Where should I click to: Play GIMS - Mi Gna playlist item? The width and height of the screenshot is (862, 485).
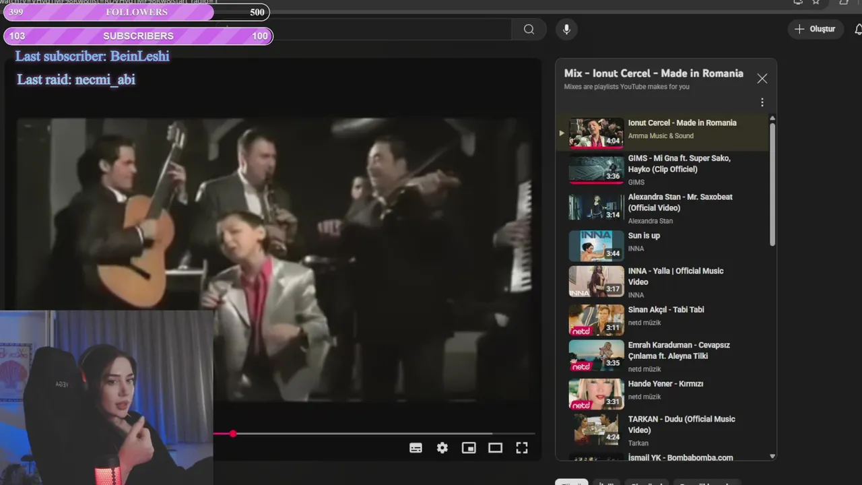coord(663,170)
